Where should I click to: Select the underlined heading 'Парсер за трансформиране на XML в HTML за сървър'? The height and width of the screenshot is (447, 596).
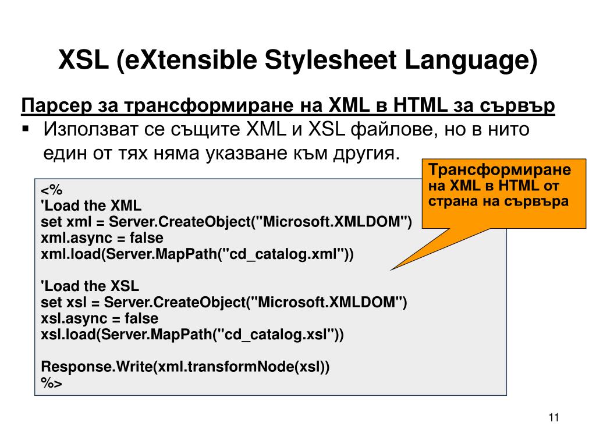tap(288, 105)
